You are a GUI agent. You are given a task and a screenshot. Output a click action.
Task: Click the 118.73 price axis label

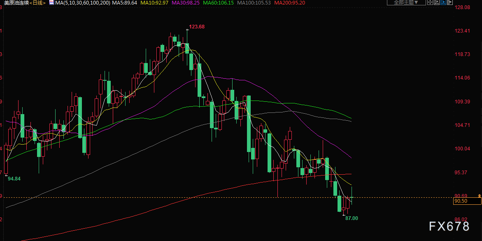(462, 54)
